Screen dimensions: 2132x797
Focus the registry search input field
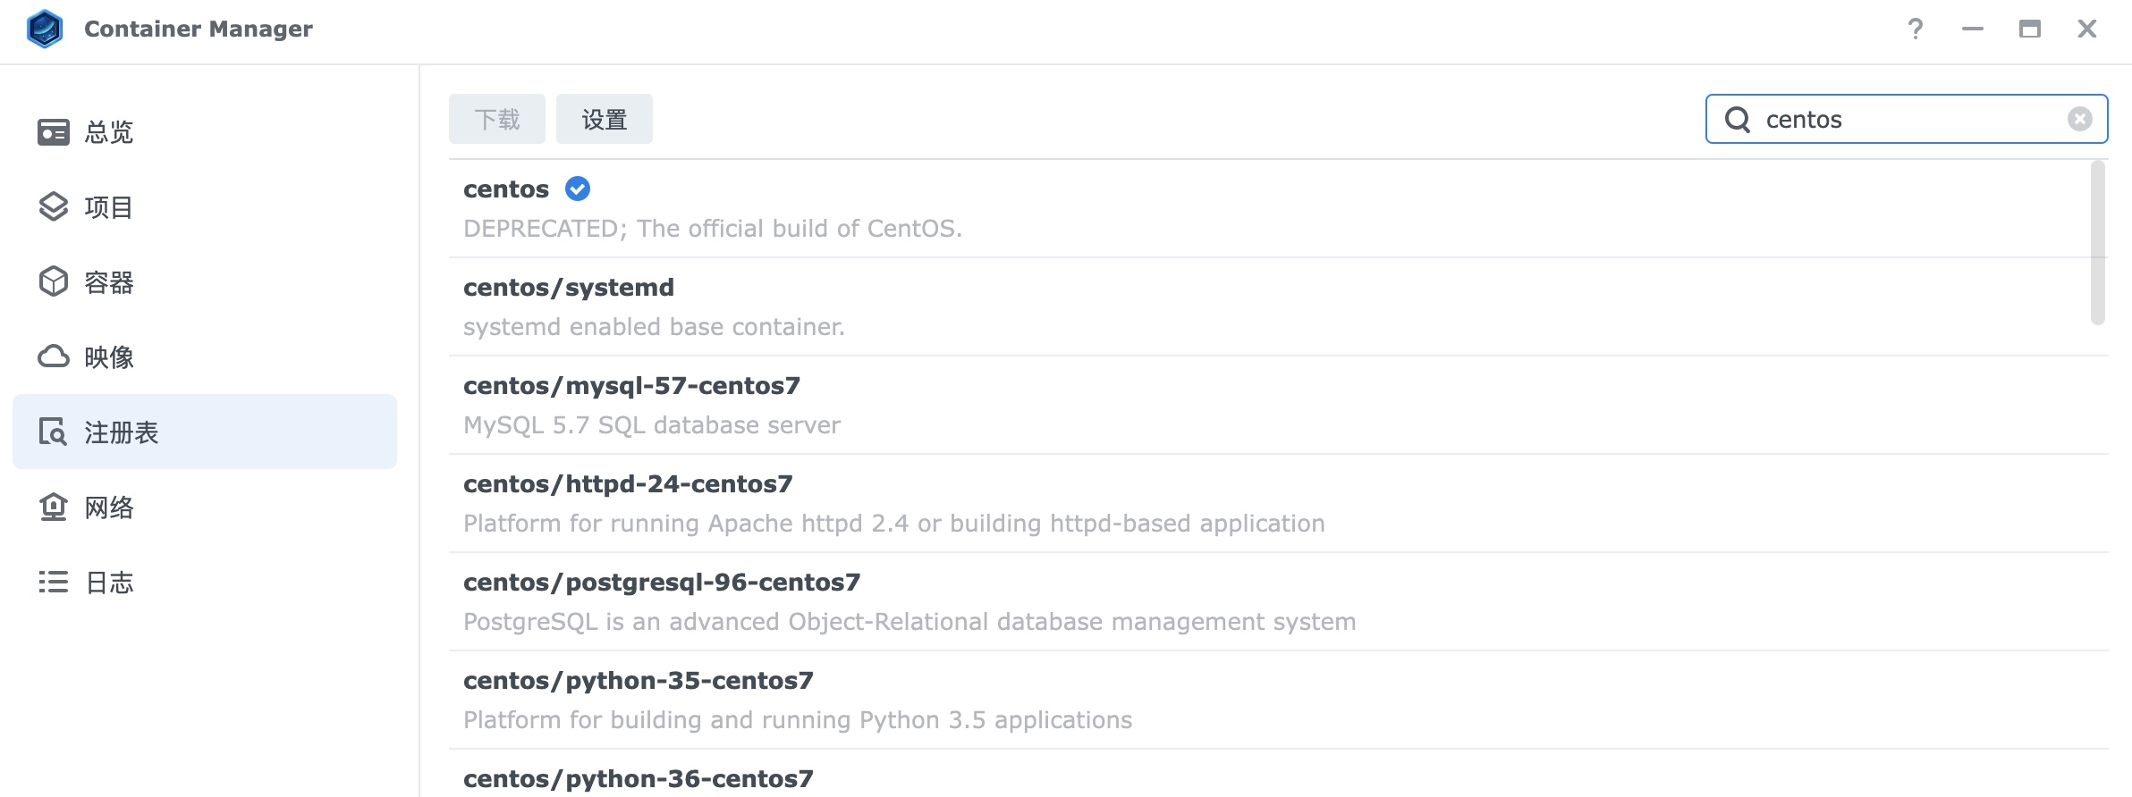(x=1907, y=119)
